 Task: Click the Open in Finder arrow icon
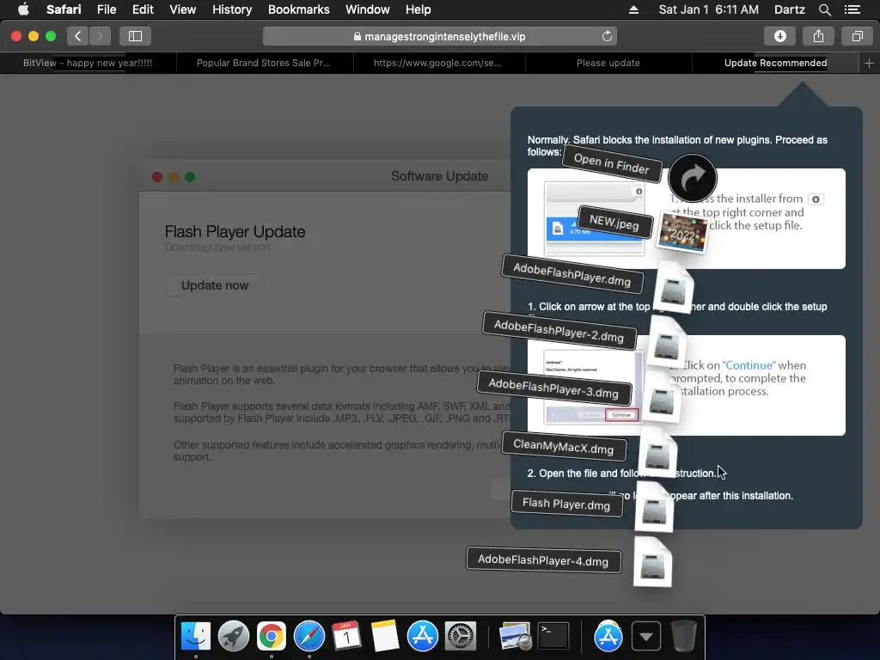tap(692, 178)
